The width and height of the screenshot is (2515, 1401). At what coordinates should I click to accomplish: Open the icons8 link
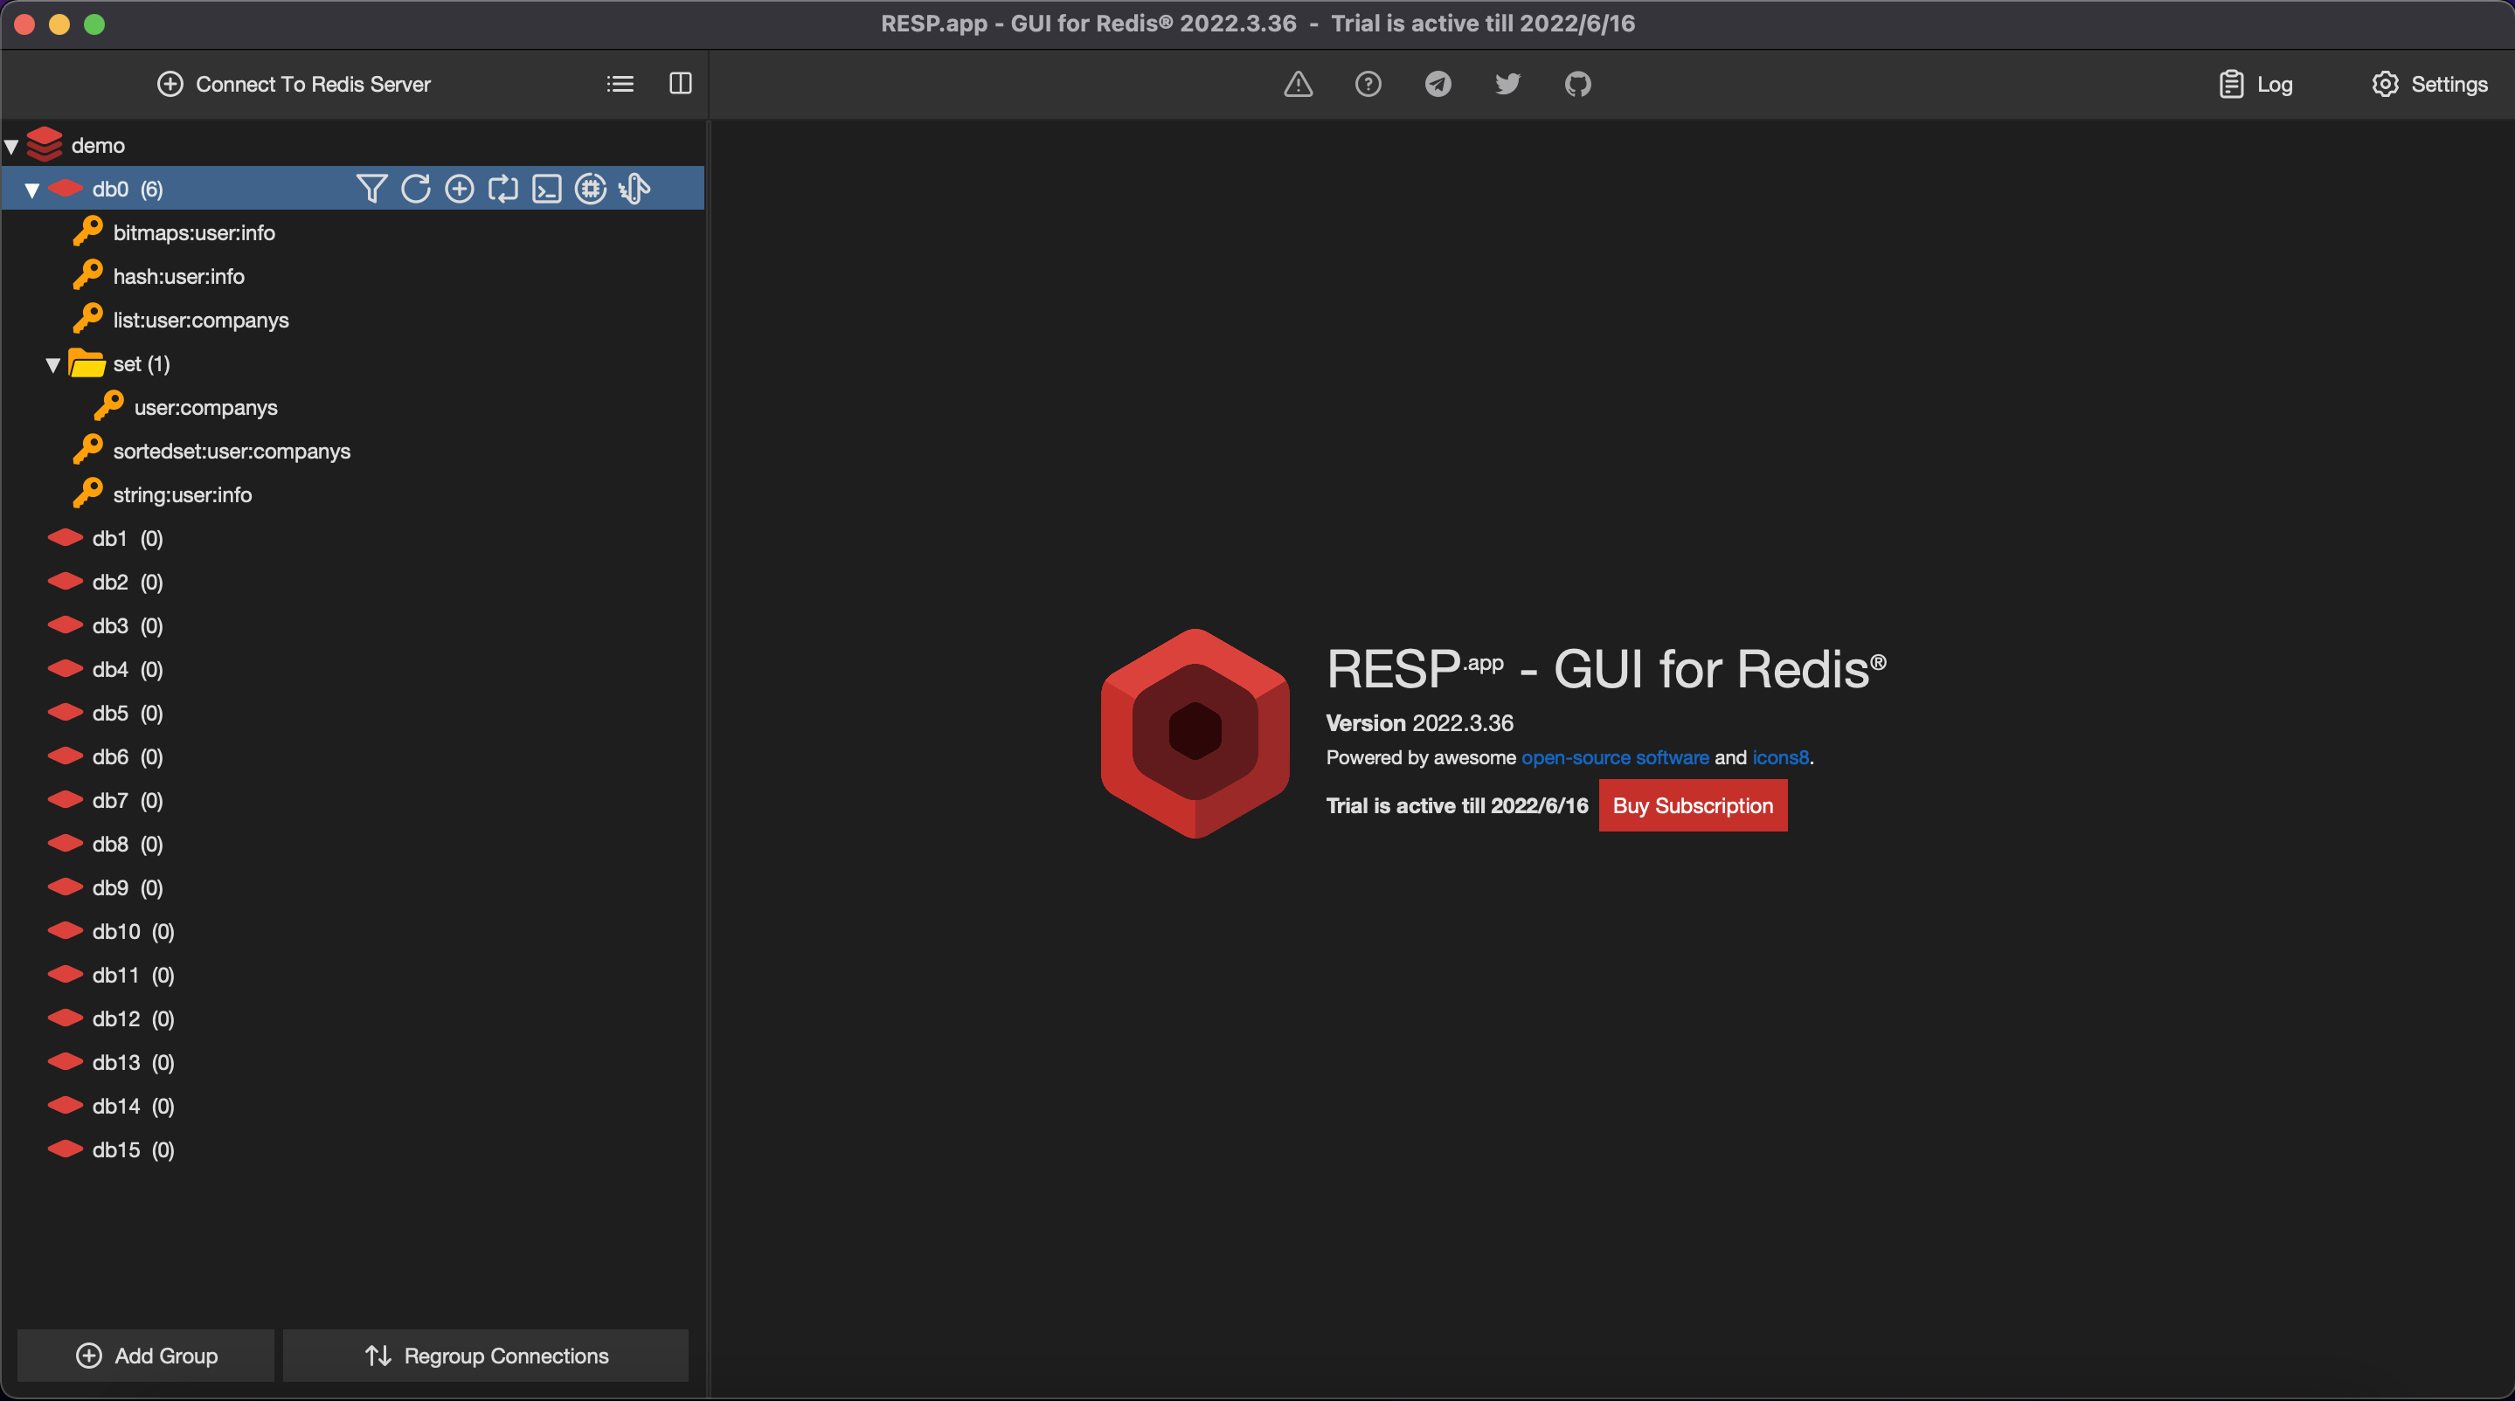[x=1781, y=757]
